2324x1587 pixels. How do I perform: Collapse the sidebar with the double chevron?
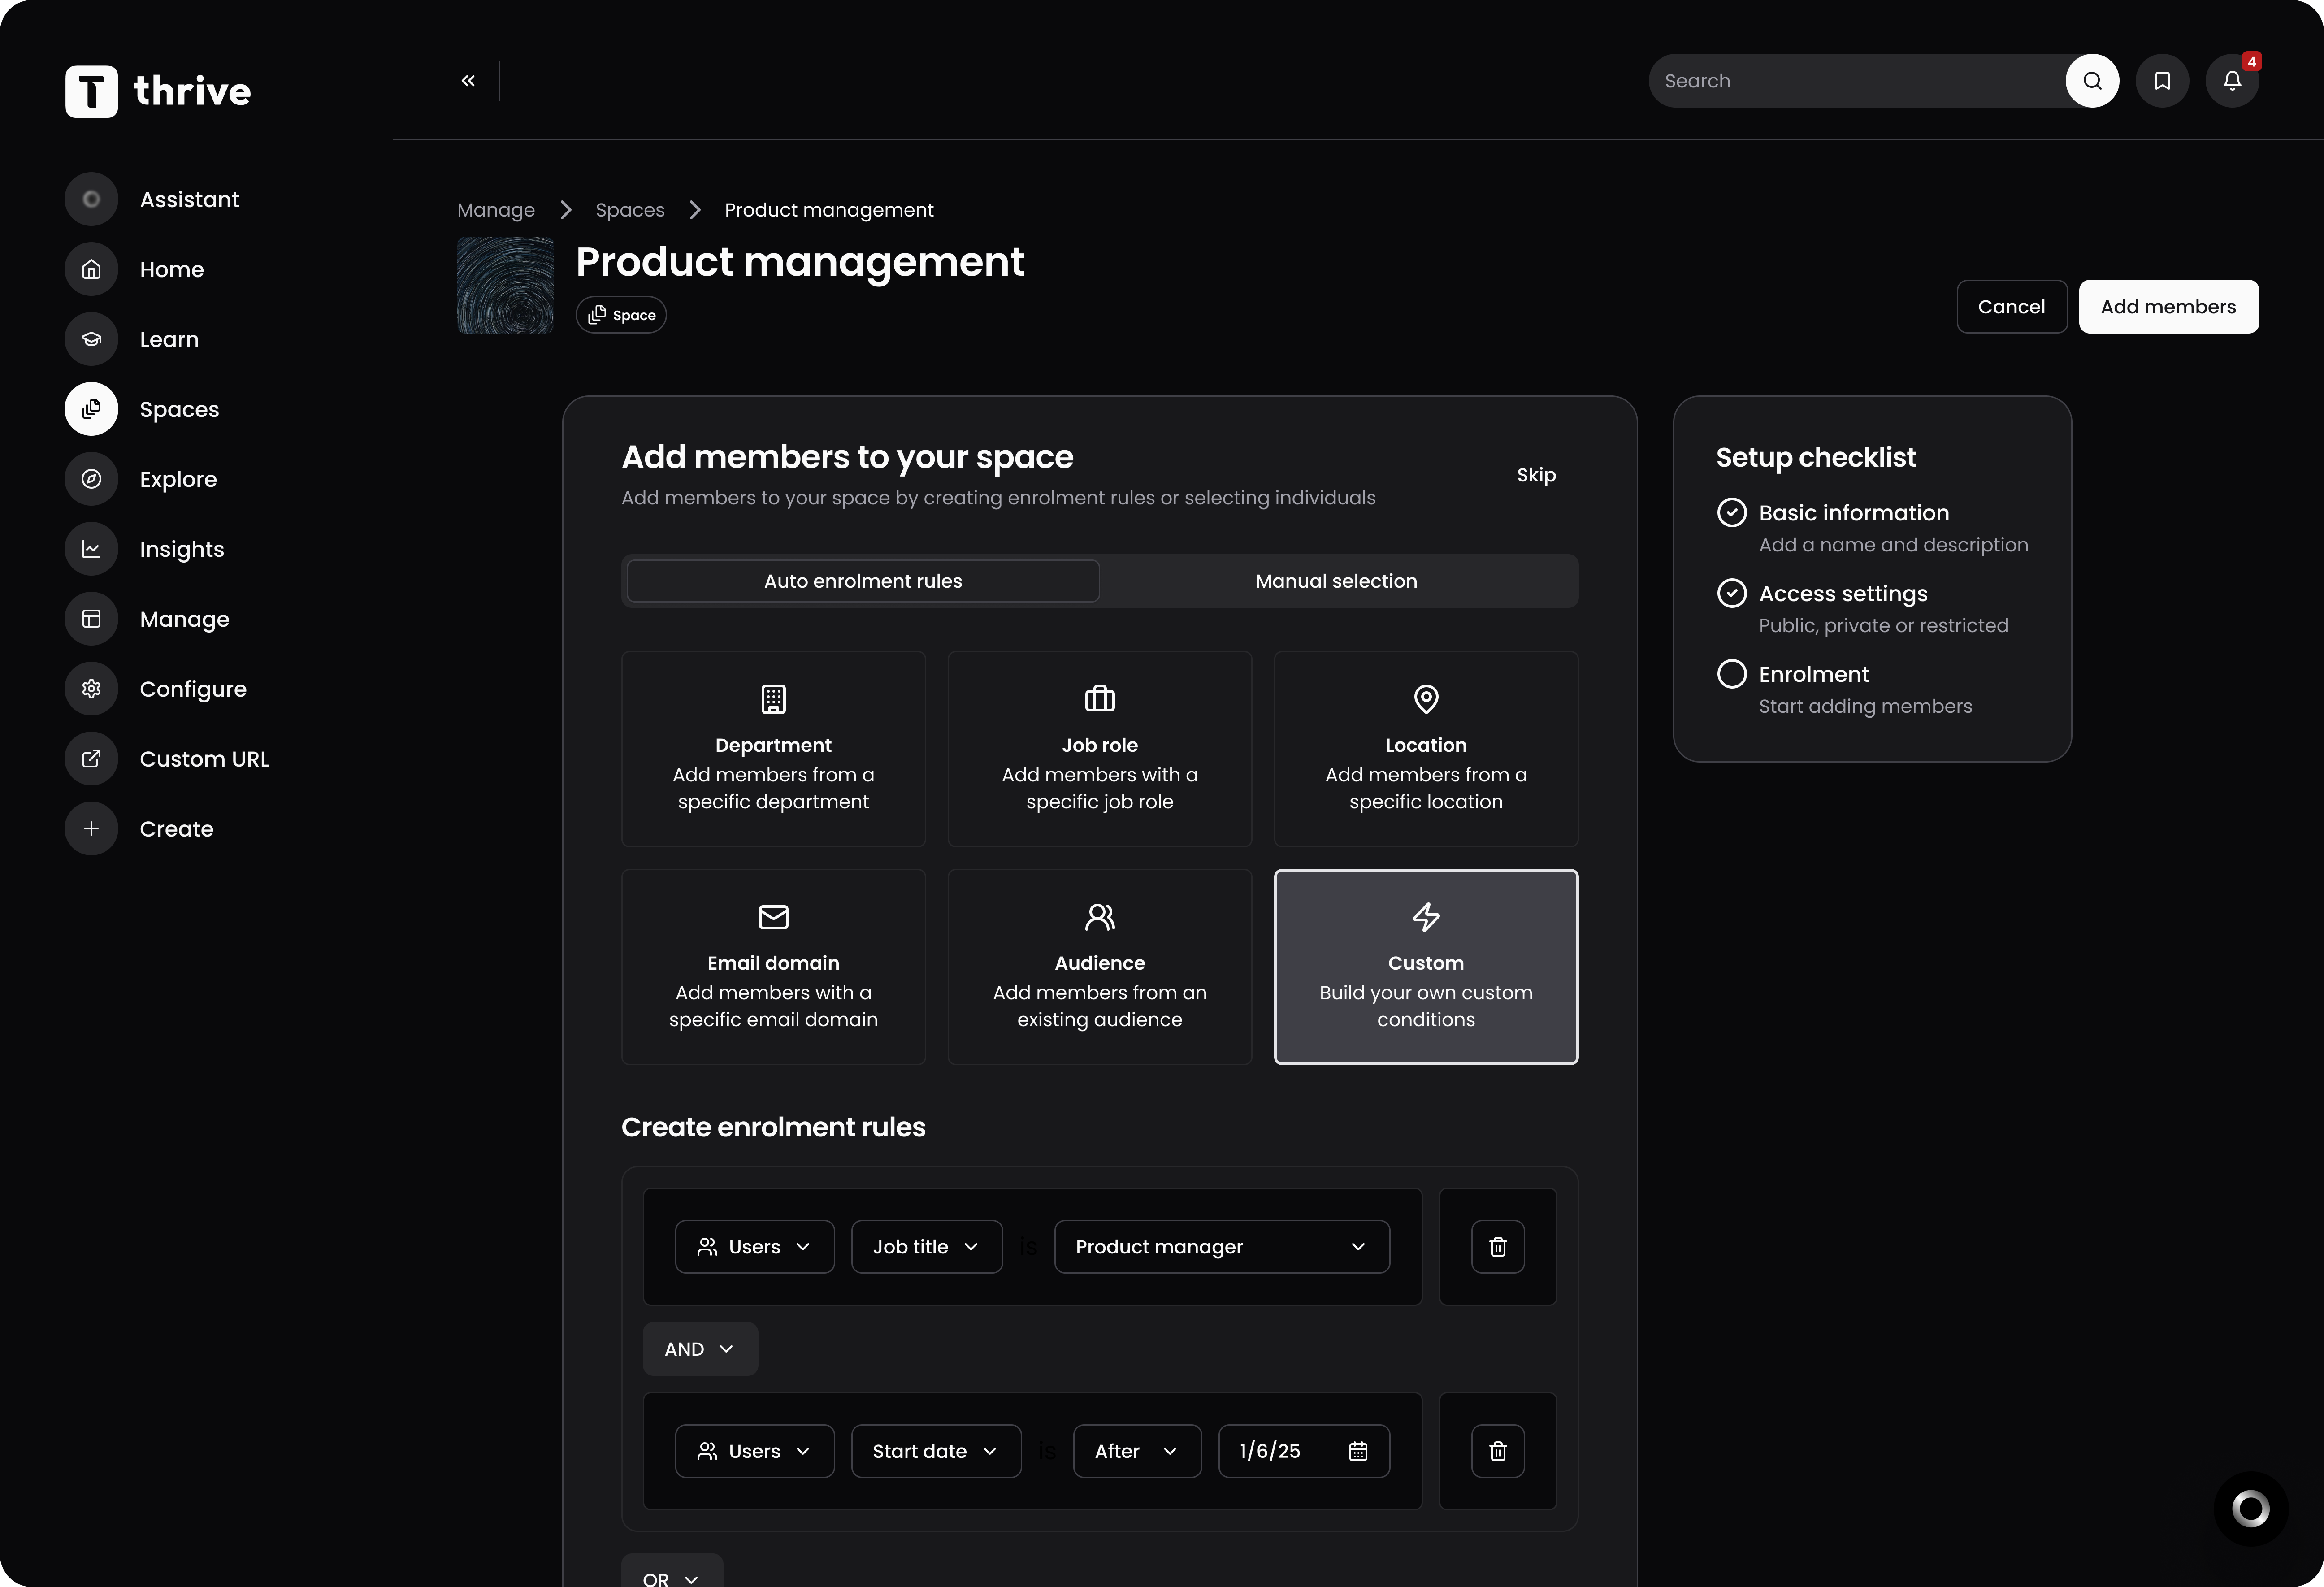tap(468, 81)
